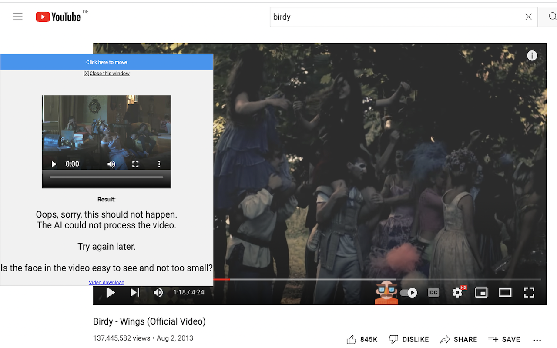Screen dimensions: 557x348
Task: Open the SHARE options
Action: coord(459,340)
